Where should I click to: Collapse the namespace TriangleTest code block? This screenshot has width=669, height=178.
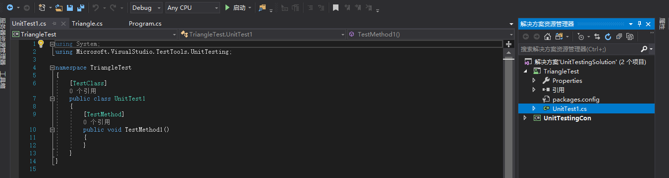tap(53, 68)
